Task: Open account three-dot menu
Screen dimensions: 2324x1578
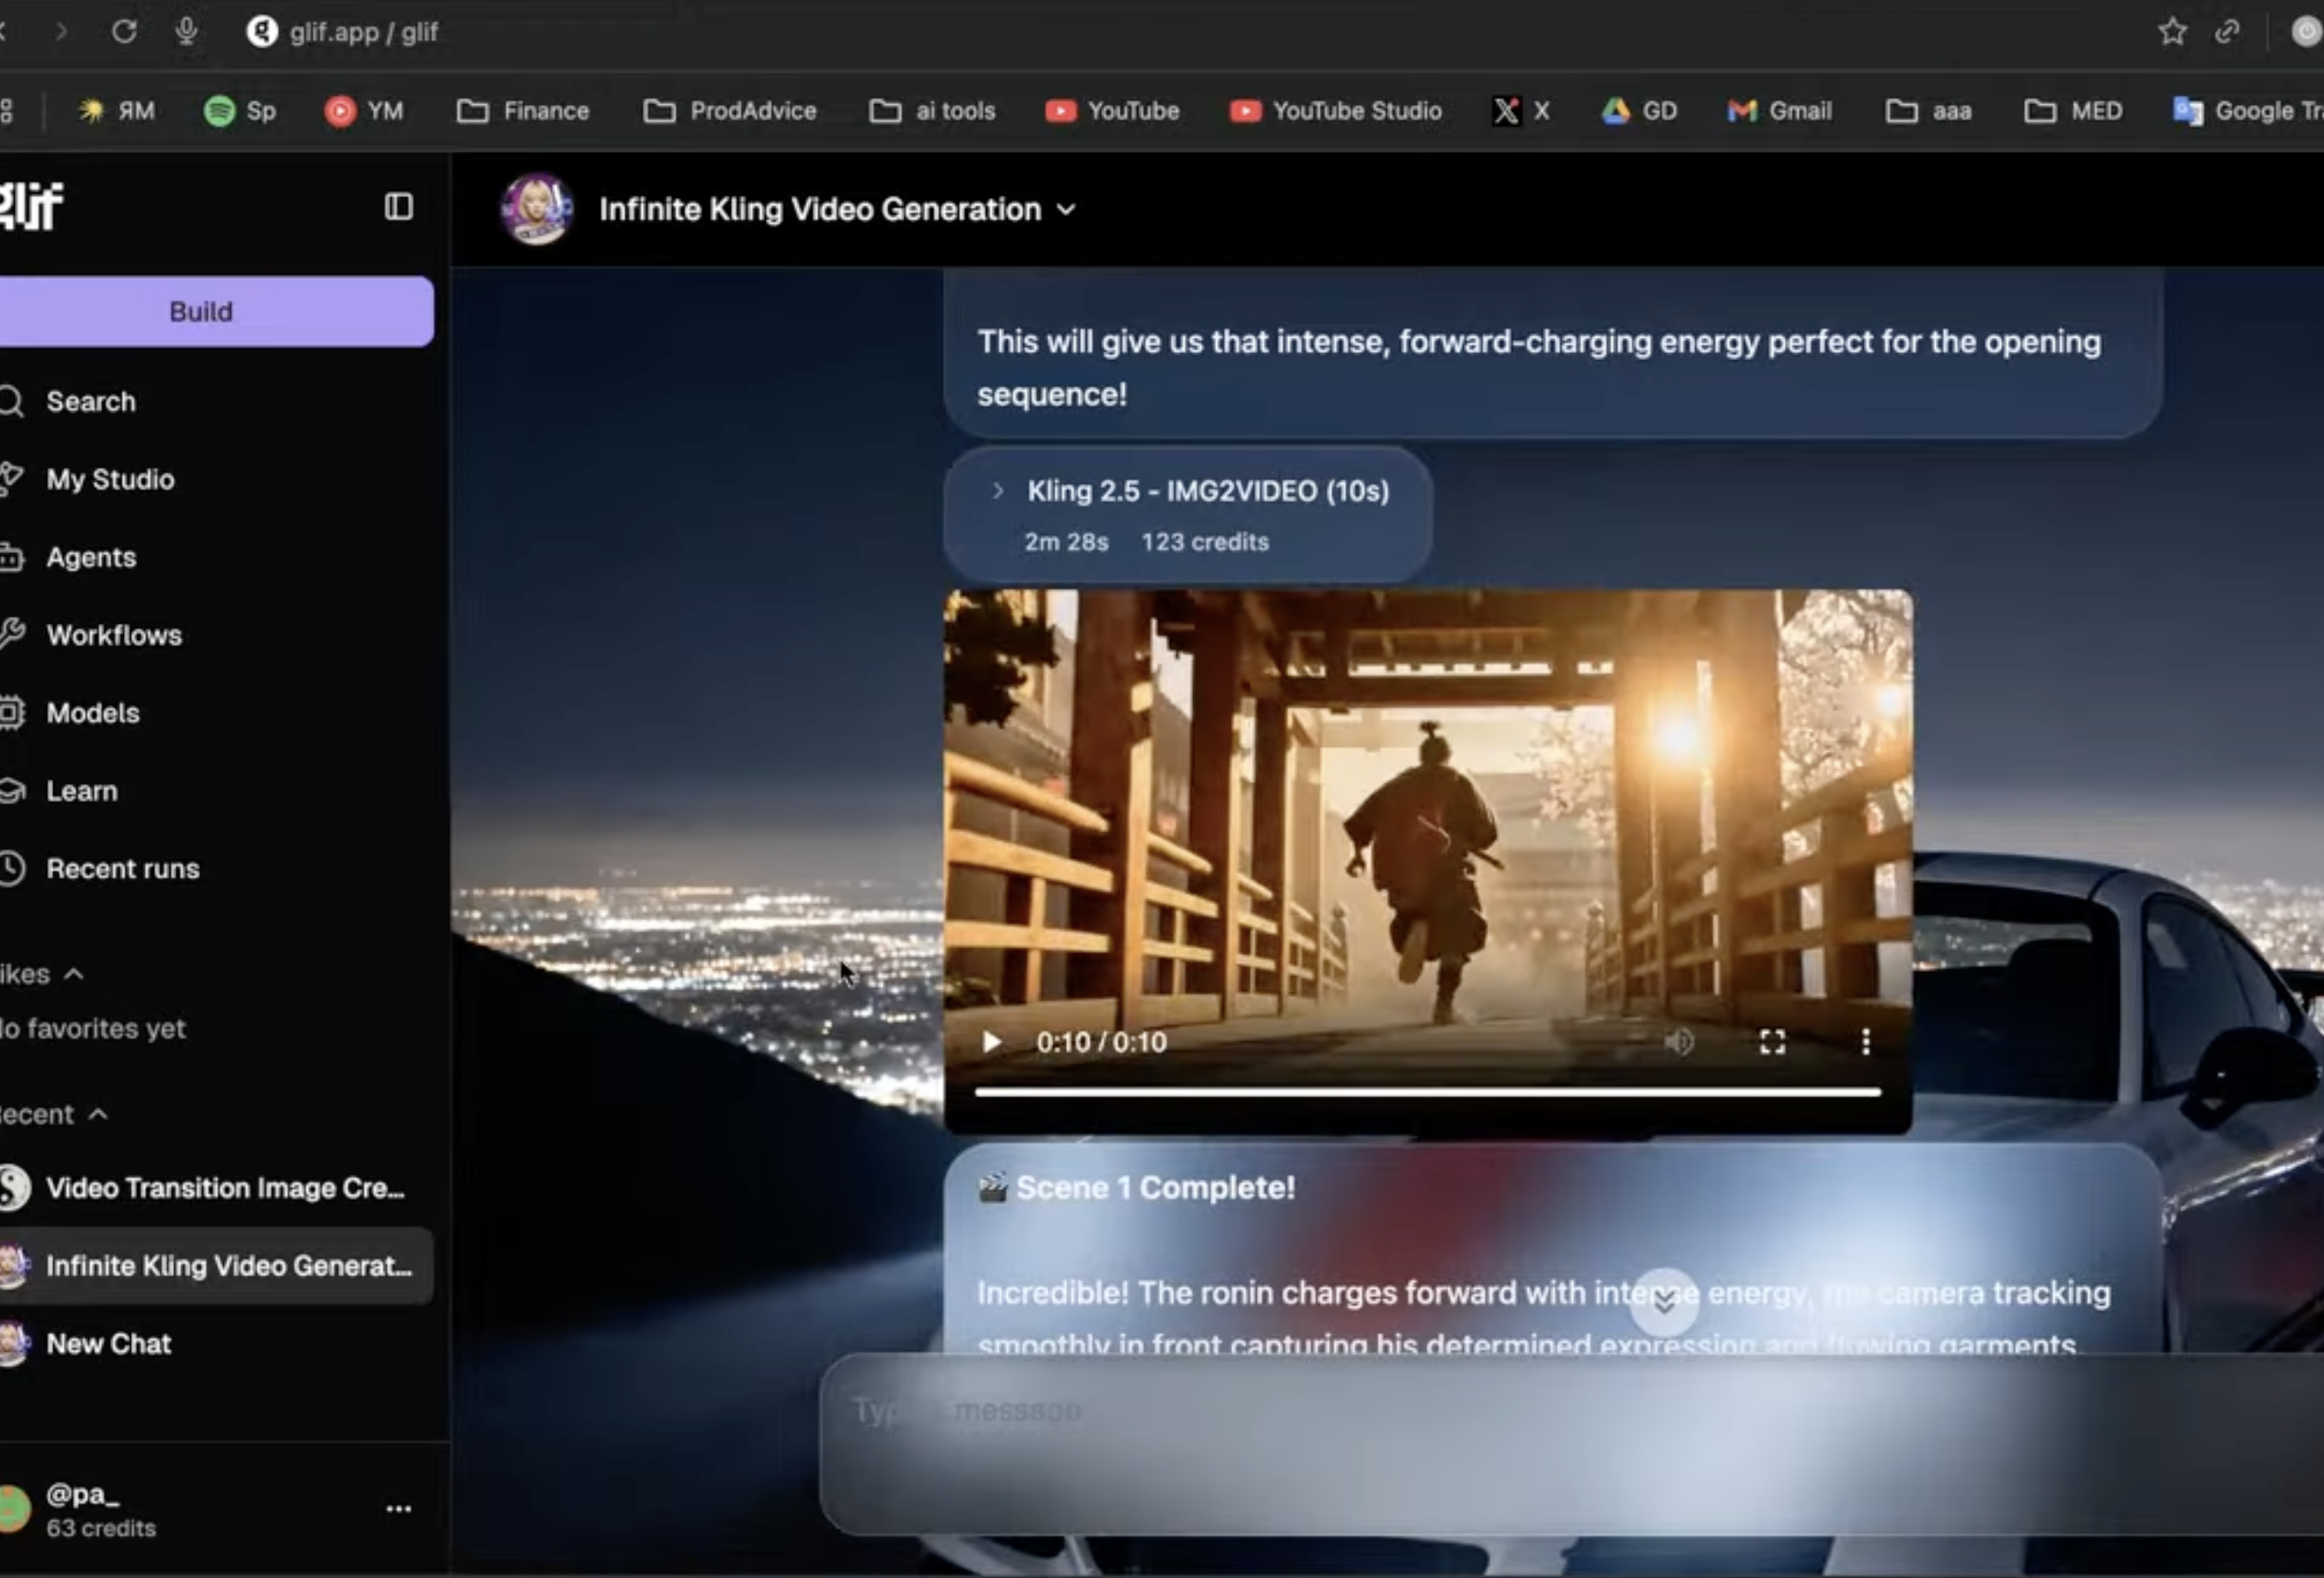Action: click(398, 1508)
